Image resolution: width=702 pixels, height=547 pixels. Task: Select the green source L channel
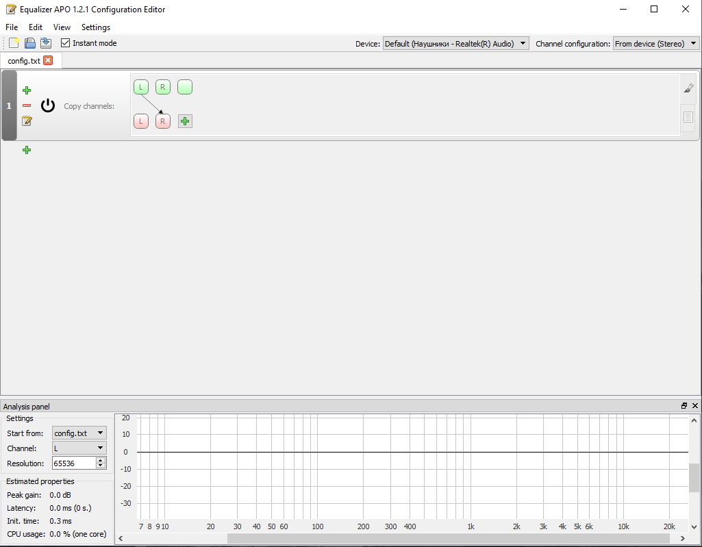[141, 87]
